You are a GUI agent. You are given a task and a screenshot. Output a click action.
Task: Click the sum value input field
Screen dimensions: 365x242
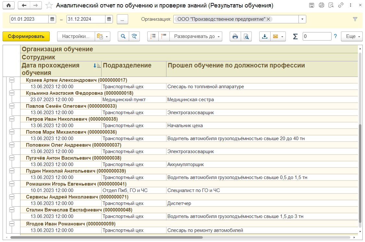[x=317, y=37]
